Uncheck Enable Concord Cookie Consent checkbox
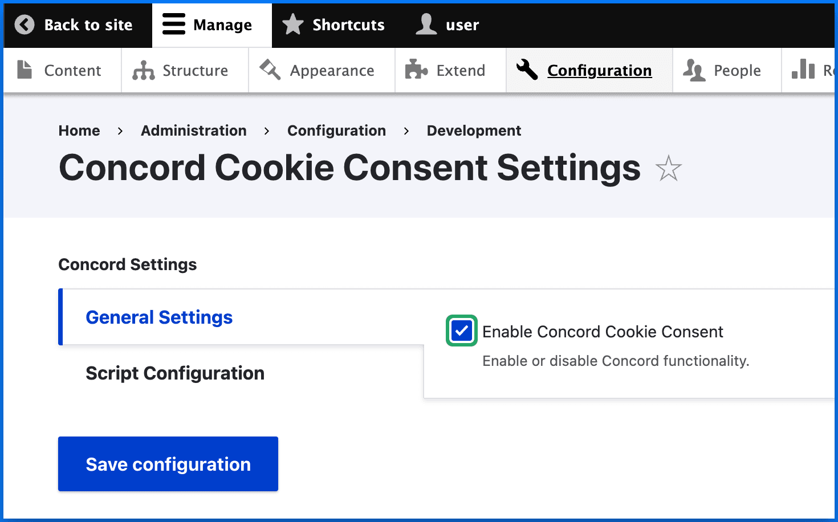Image resolution: width=838 pixels, height=522 pixels. tap(461, 331)
